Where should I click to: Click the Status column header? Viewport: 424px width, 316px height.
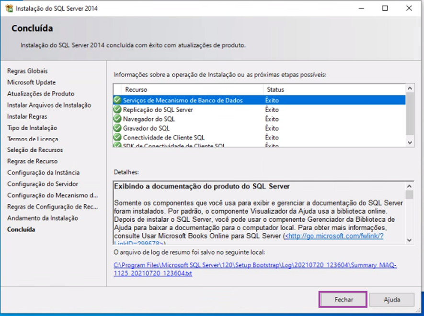point(334,90)
